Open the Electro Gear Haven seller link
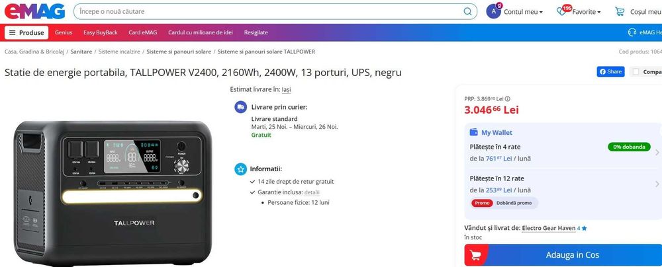662x267 pixels. (x=549, y=228)
